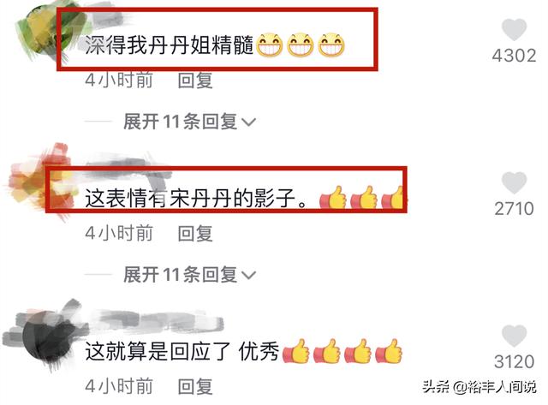Click the last thumbs-up emoji in the third comment

[389, 351]
